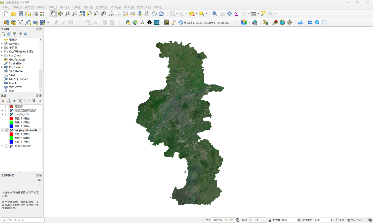Open the 插件(P) menu
The image size is (373, 223).
[64, 7]
